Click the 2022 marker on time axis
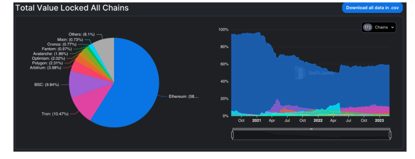This screenshot has height=159, width=415. tap(318, 121)
